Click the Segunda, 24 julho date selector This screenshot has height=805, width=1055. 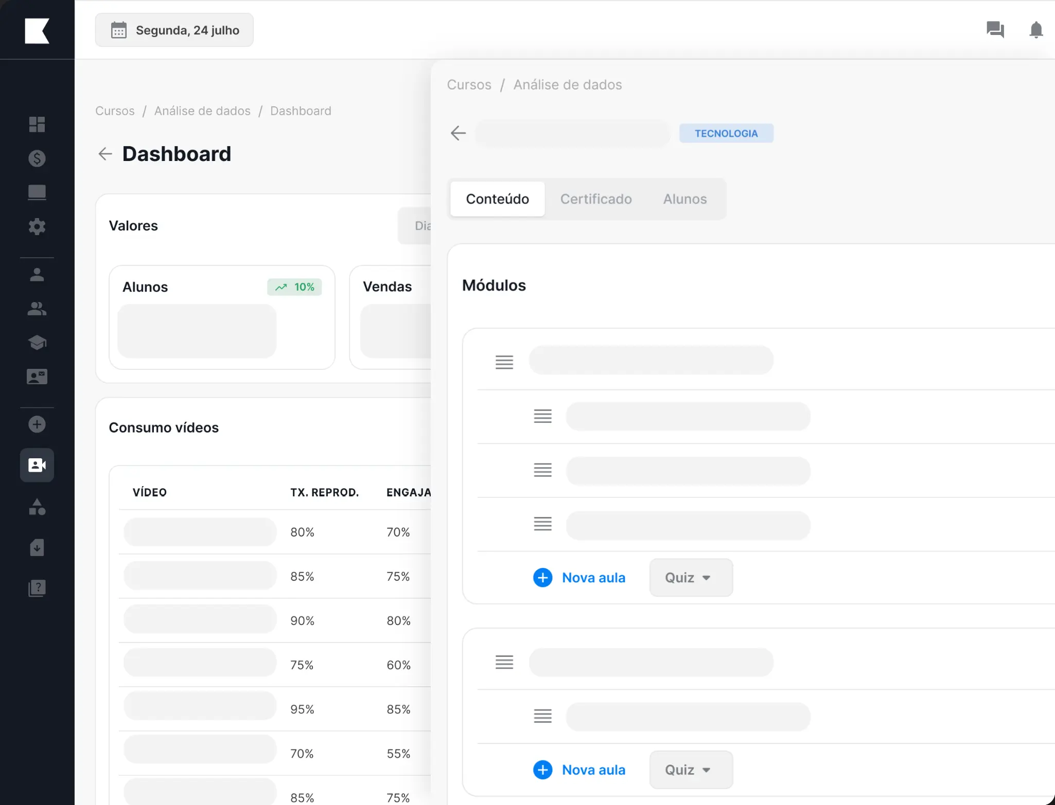click(174, 29)
